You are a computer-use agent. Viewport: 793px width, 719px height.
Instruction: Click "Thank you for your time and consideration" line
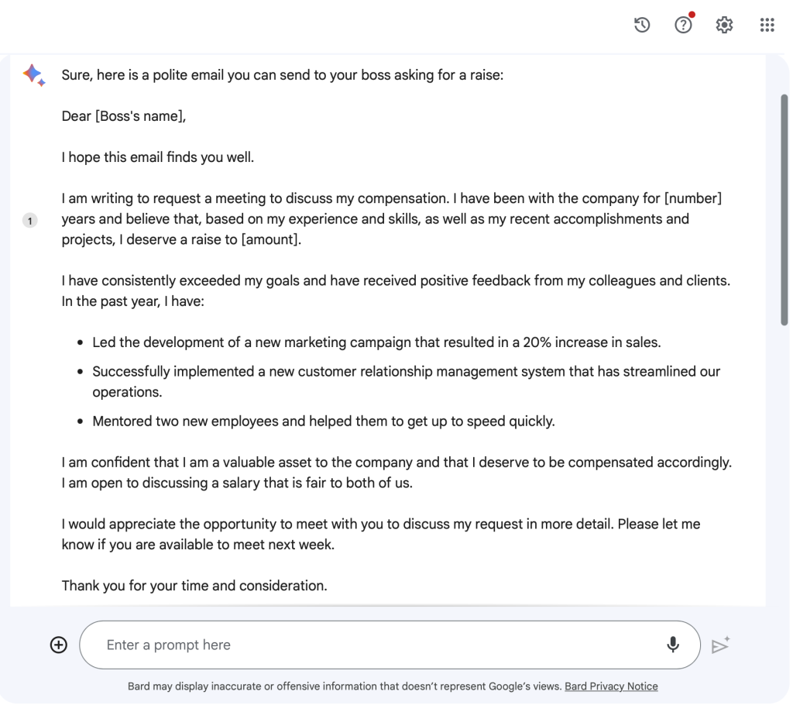194,585
